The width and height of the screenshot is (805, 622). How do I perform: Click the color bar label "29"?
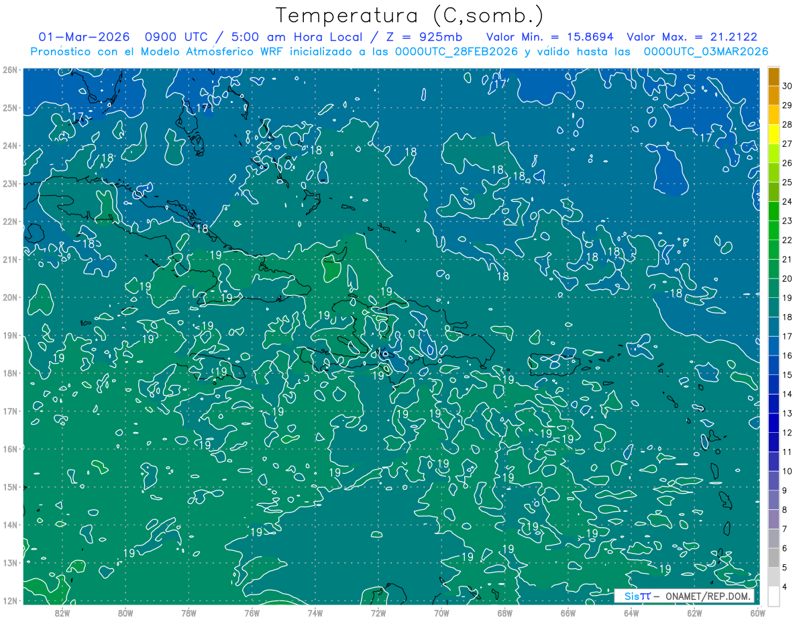coord(788,105)
